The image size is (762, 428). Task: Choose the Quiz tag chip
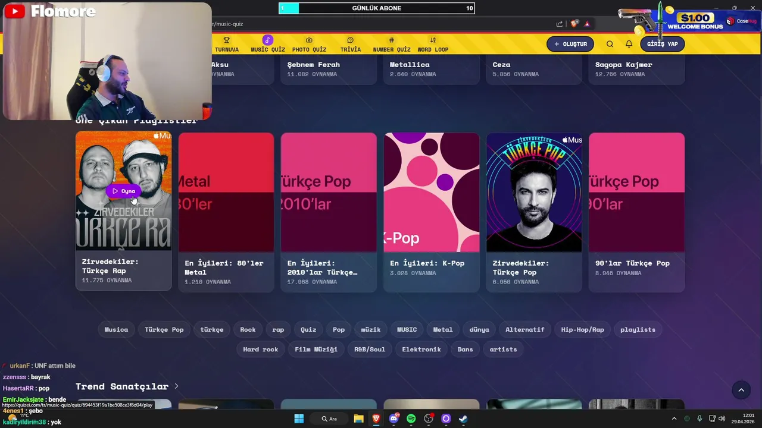(x=308, y=329)
